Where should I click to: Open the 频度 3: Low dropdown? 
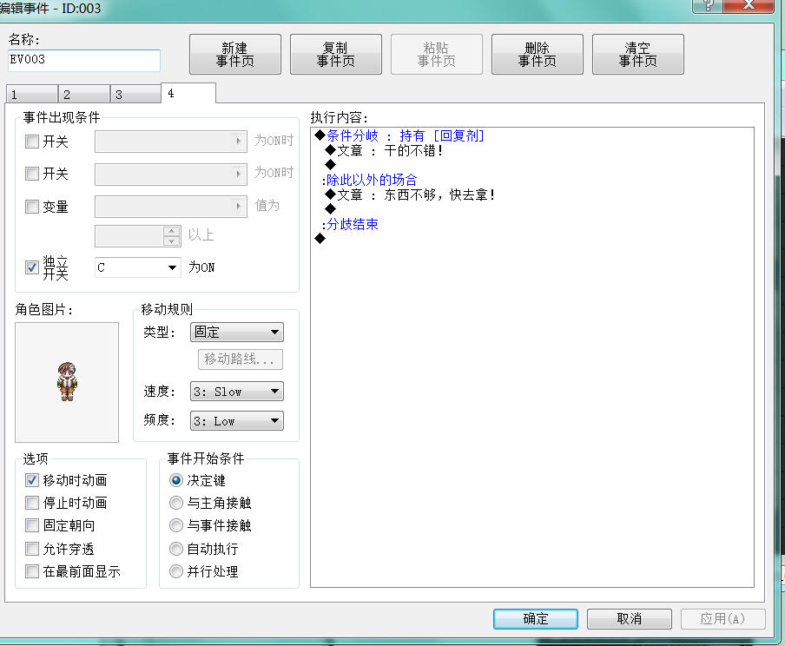[237, 421]
